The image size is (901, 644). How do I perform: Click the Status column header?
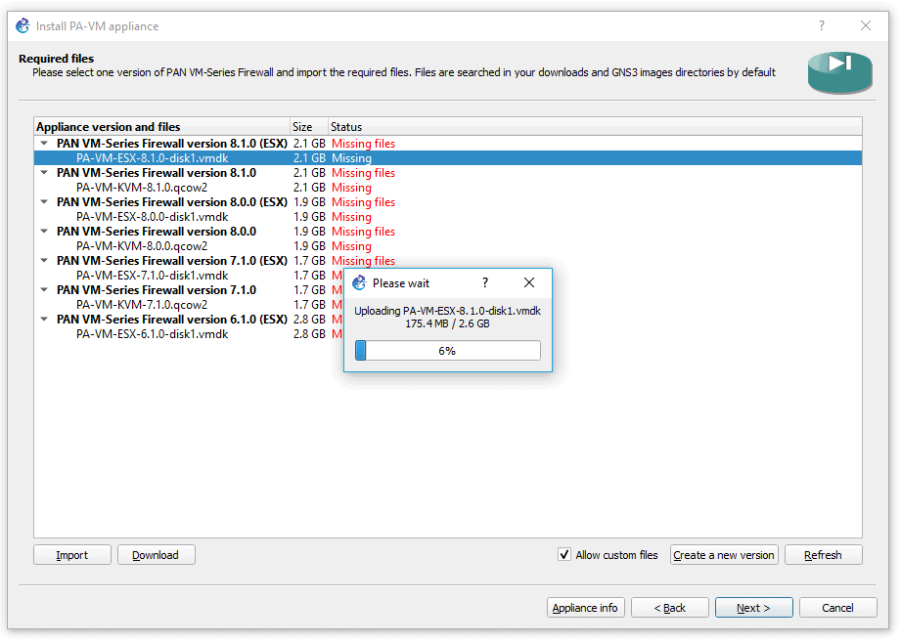click(x=595, y=126)
